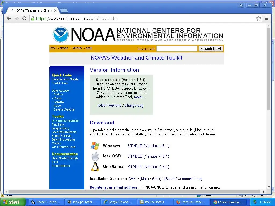Viewport: 275px width, 206px height.
Task: Download Unix/Linux STABLE Version 4.6.1
Action: tap(148, 167)
